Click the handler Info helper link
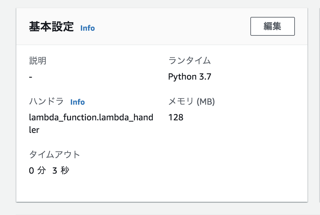Image resolution: width=320 pixels, height=215 pixels. click(x=77, y=102)
